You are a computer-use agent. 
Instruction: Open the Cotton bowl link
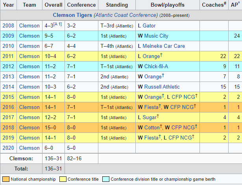[152, 127]
